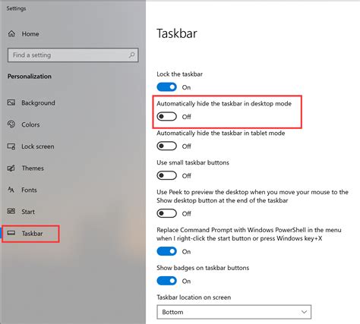Enable auto-hide taskbar in tablet mode
360x324 pixels.
tap(166, 146)
